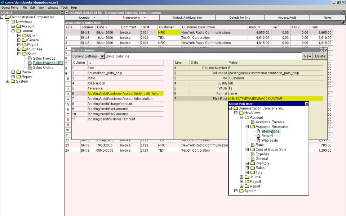
Task: Open the Tools menu
Action: 65,8
